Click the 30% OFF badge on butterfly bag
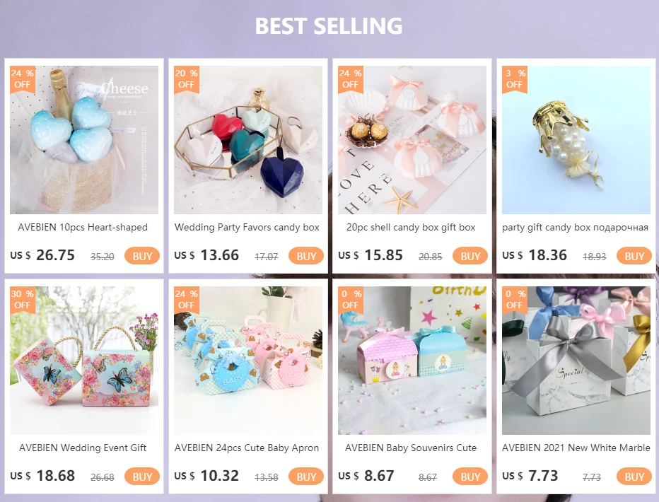This screenshot has width=659, height=502. pos(23,299)
